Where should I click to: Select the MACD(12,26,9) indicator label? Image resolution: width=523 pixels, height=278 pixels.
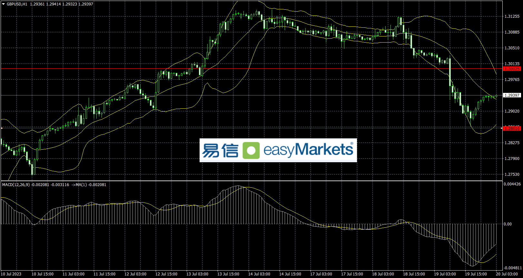tap(16, 185)
